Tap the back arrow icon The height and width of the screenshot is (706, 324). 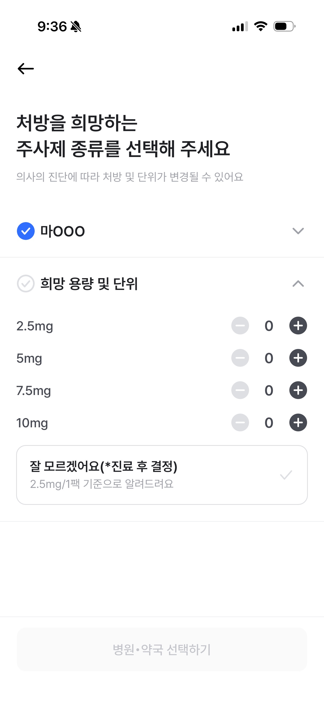click(x=26, y=68)
